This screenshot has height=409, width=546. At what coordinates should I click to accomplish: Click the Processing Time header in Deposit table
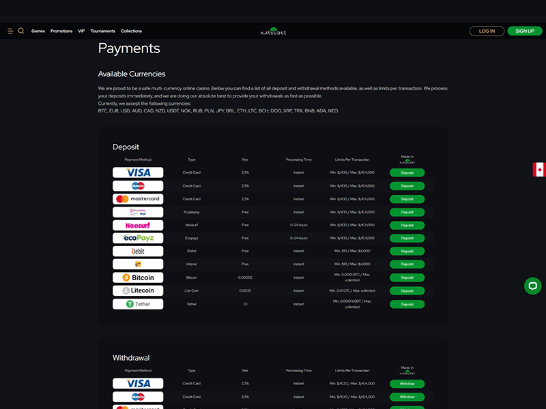pos(299,160)
